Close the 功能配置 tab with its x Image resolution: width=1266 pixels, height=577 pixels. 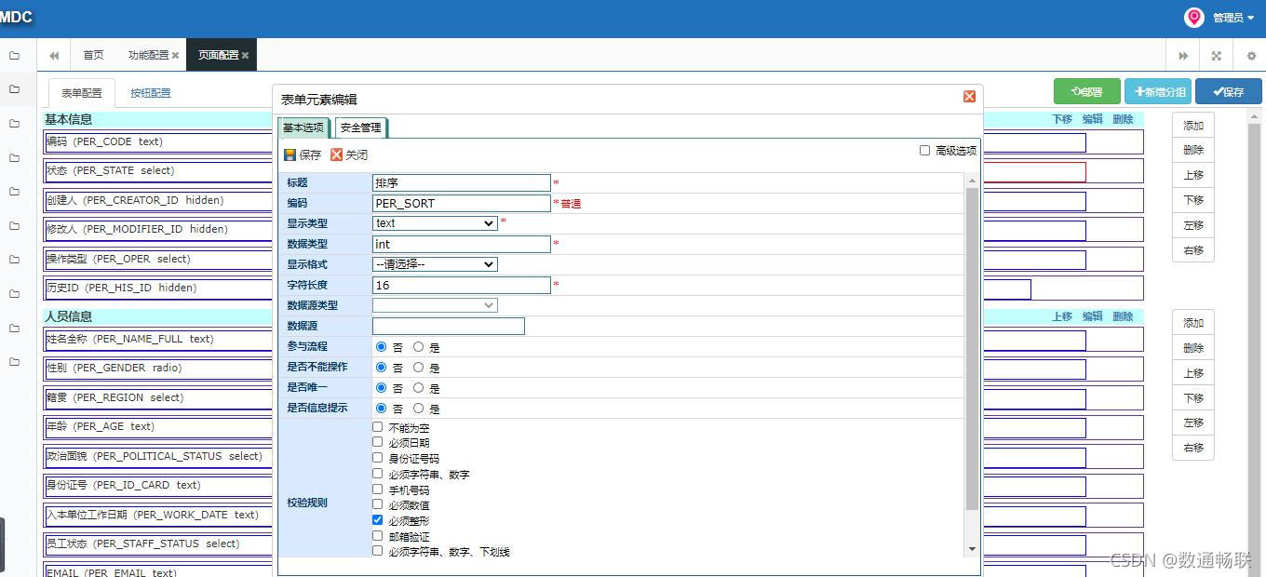(175, 56)
